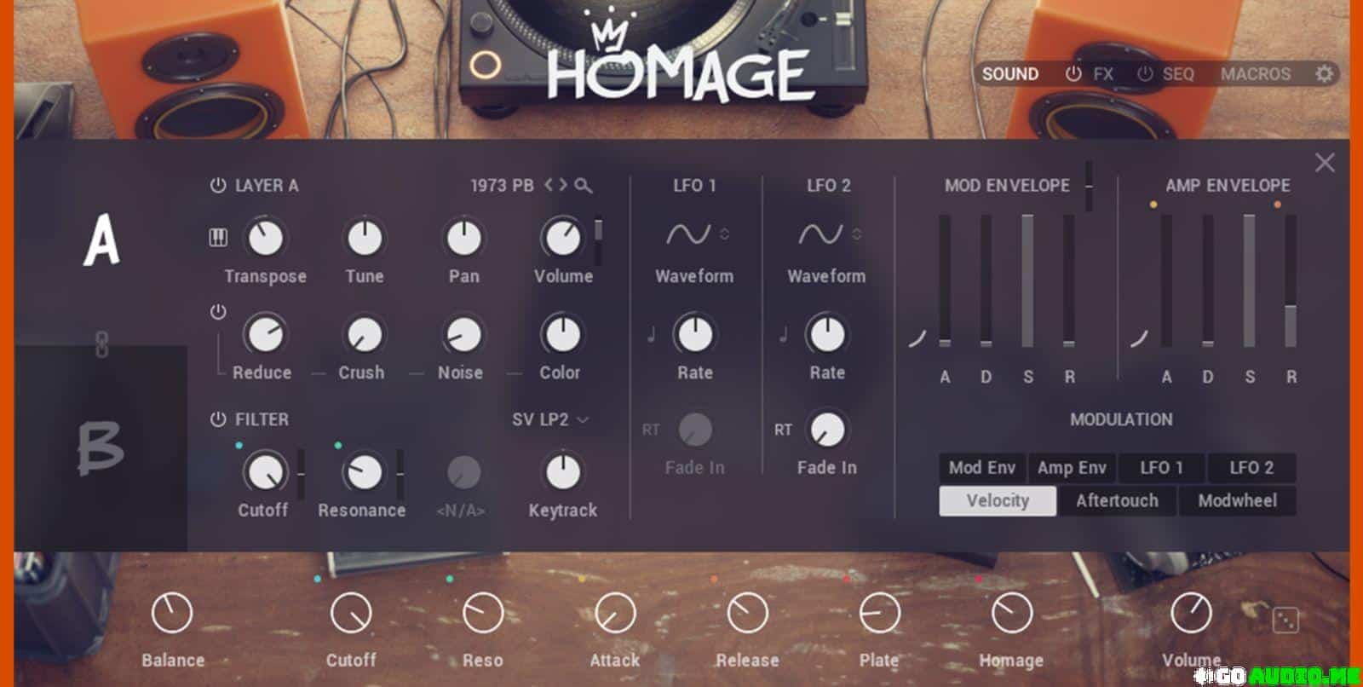The width and height of the screenshot is (1363, 687).
Task: Toggle Layer A power button
Action: click(x=218, y=185)
